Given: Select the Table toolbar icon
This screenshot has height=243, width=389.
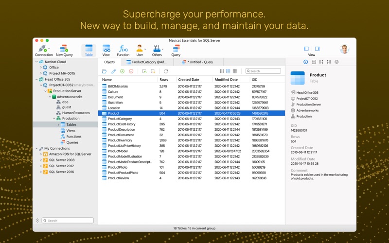Looking at the screenshot, I should tap(88, 51).
